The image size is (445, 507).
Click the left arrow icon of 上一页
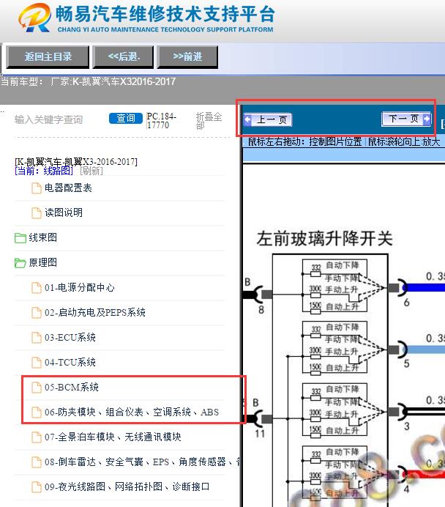(247, 119)
